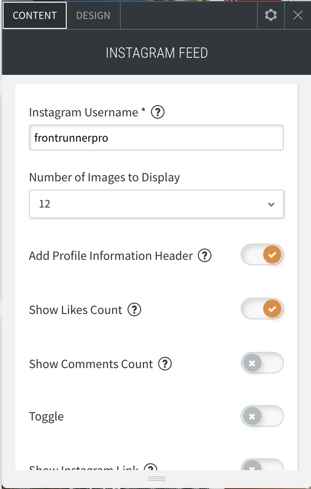Viewport: 311px width, 489px height.
Task: Focus the frontrunnerpro username input field
Action: [x=156, y=138]
